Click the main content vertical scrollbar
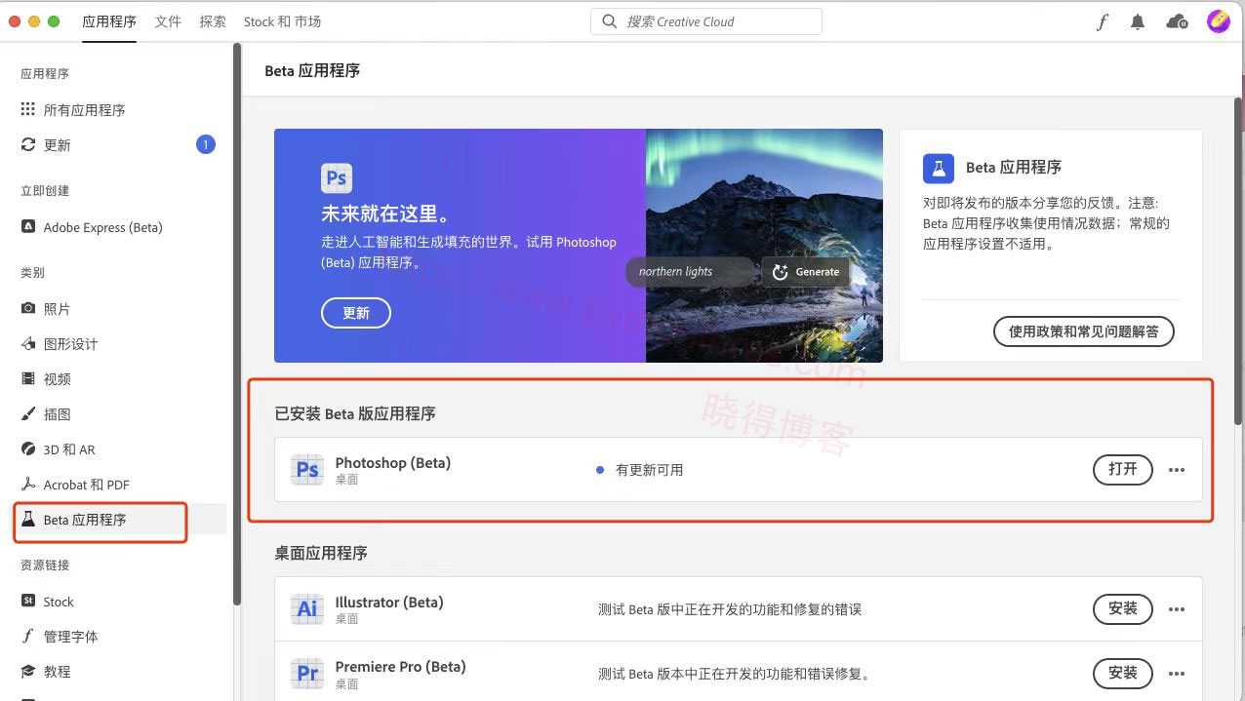This screenshot has width=1245, height=701. coord(1239,259)
